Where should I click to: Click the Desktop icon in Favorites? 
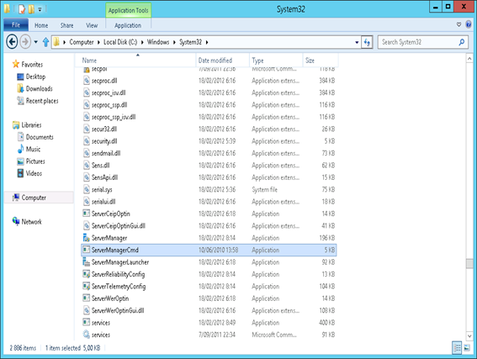(20, 77)
